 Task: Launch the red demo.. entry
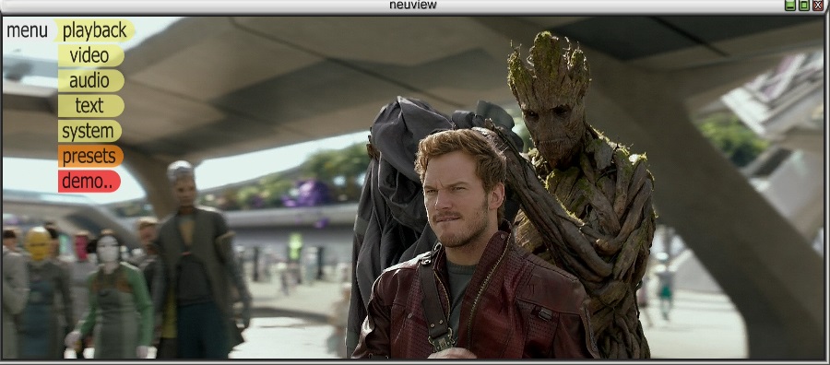point(89,181)
